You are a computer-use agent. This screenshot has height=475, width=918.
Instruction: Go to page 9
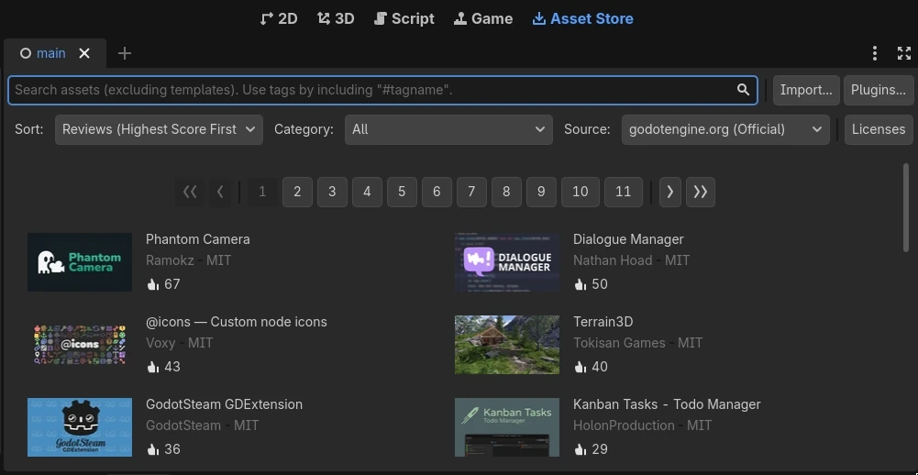[541, 192]
